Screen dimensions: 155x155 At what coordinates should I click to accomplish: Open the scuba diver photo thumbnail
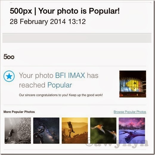(x=18, y=131)
